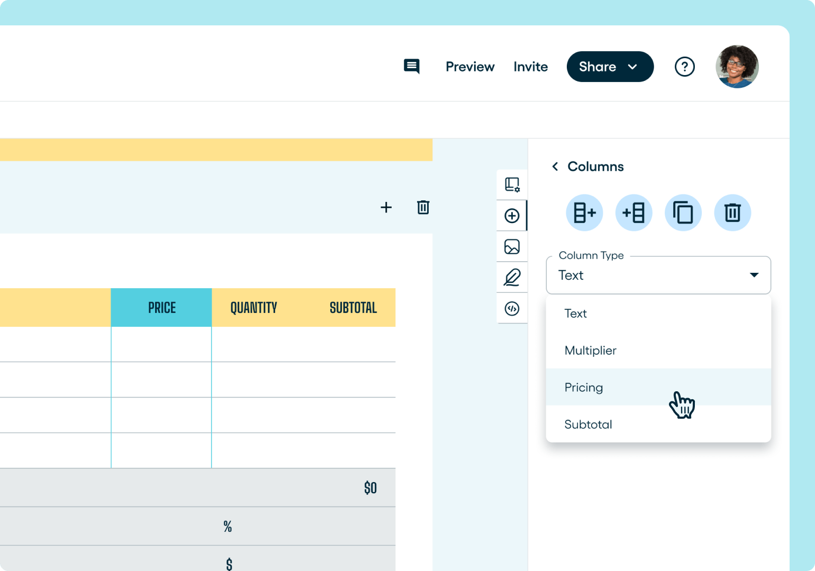815x571 pixels.
Task: Duplicate the selected column
Action: tap(683, 213)
